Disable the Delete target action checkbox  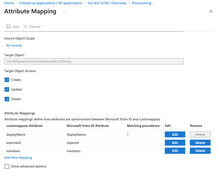(7, 99)
